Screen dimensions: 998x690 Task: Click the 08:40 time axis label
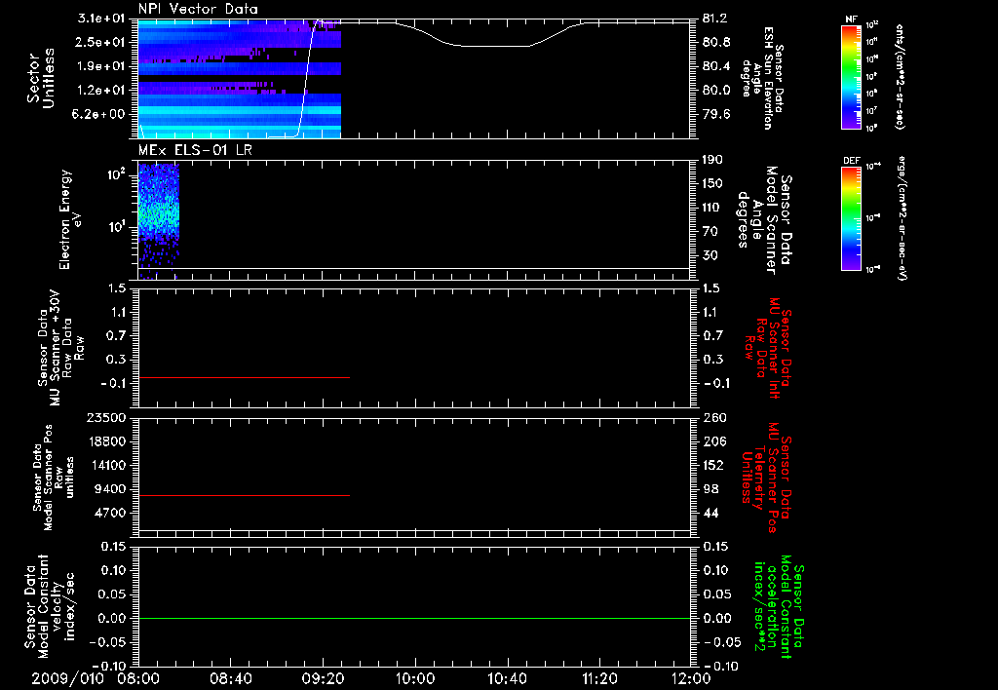click(231, 678)
